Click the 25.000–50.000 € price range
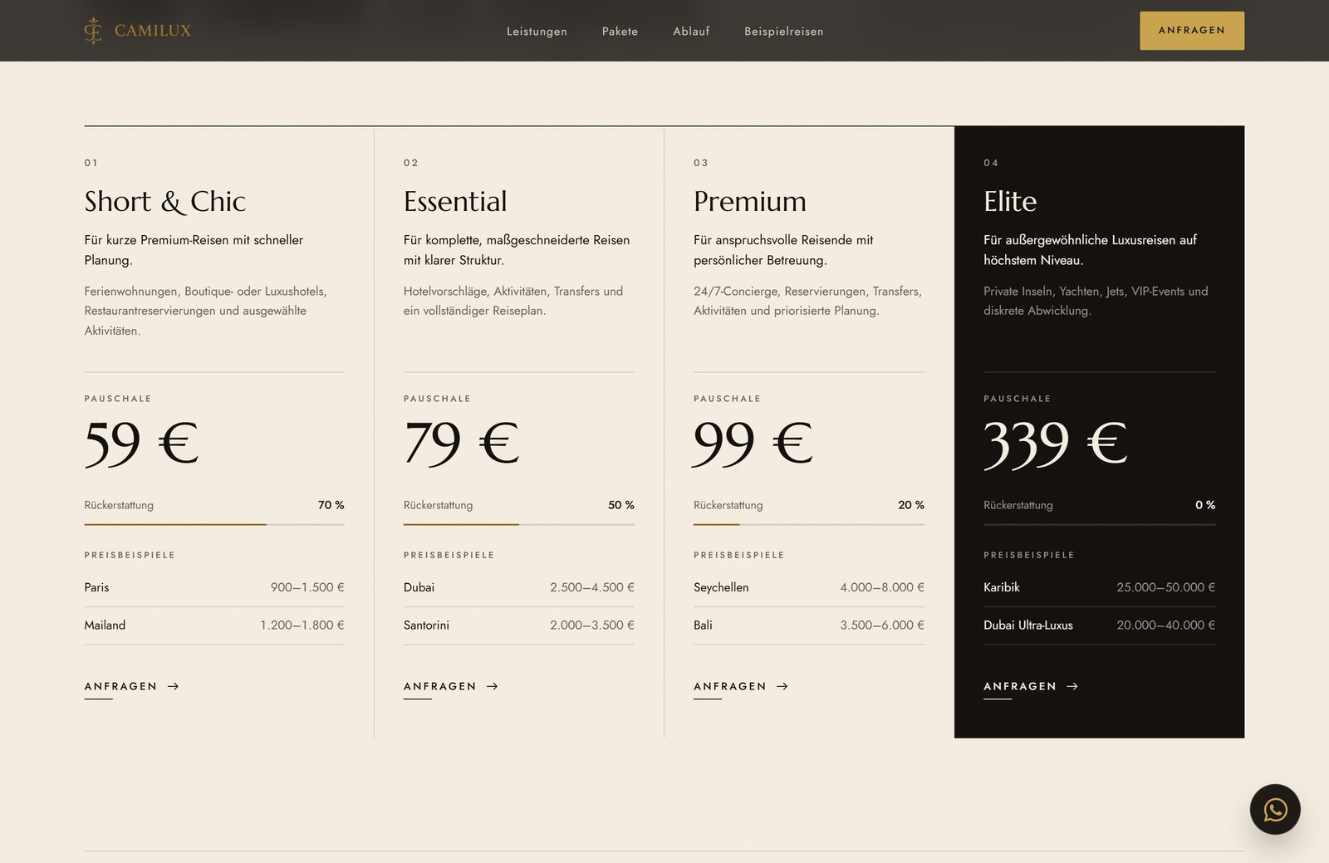The image size is (1329, 863). pos(1165,587)
